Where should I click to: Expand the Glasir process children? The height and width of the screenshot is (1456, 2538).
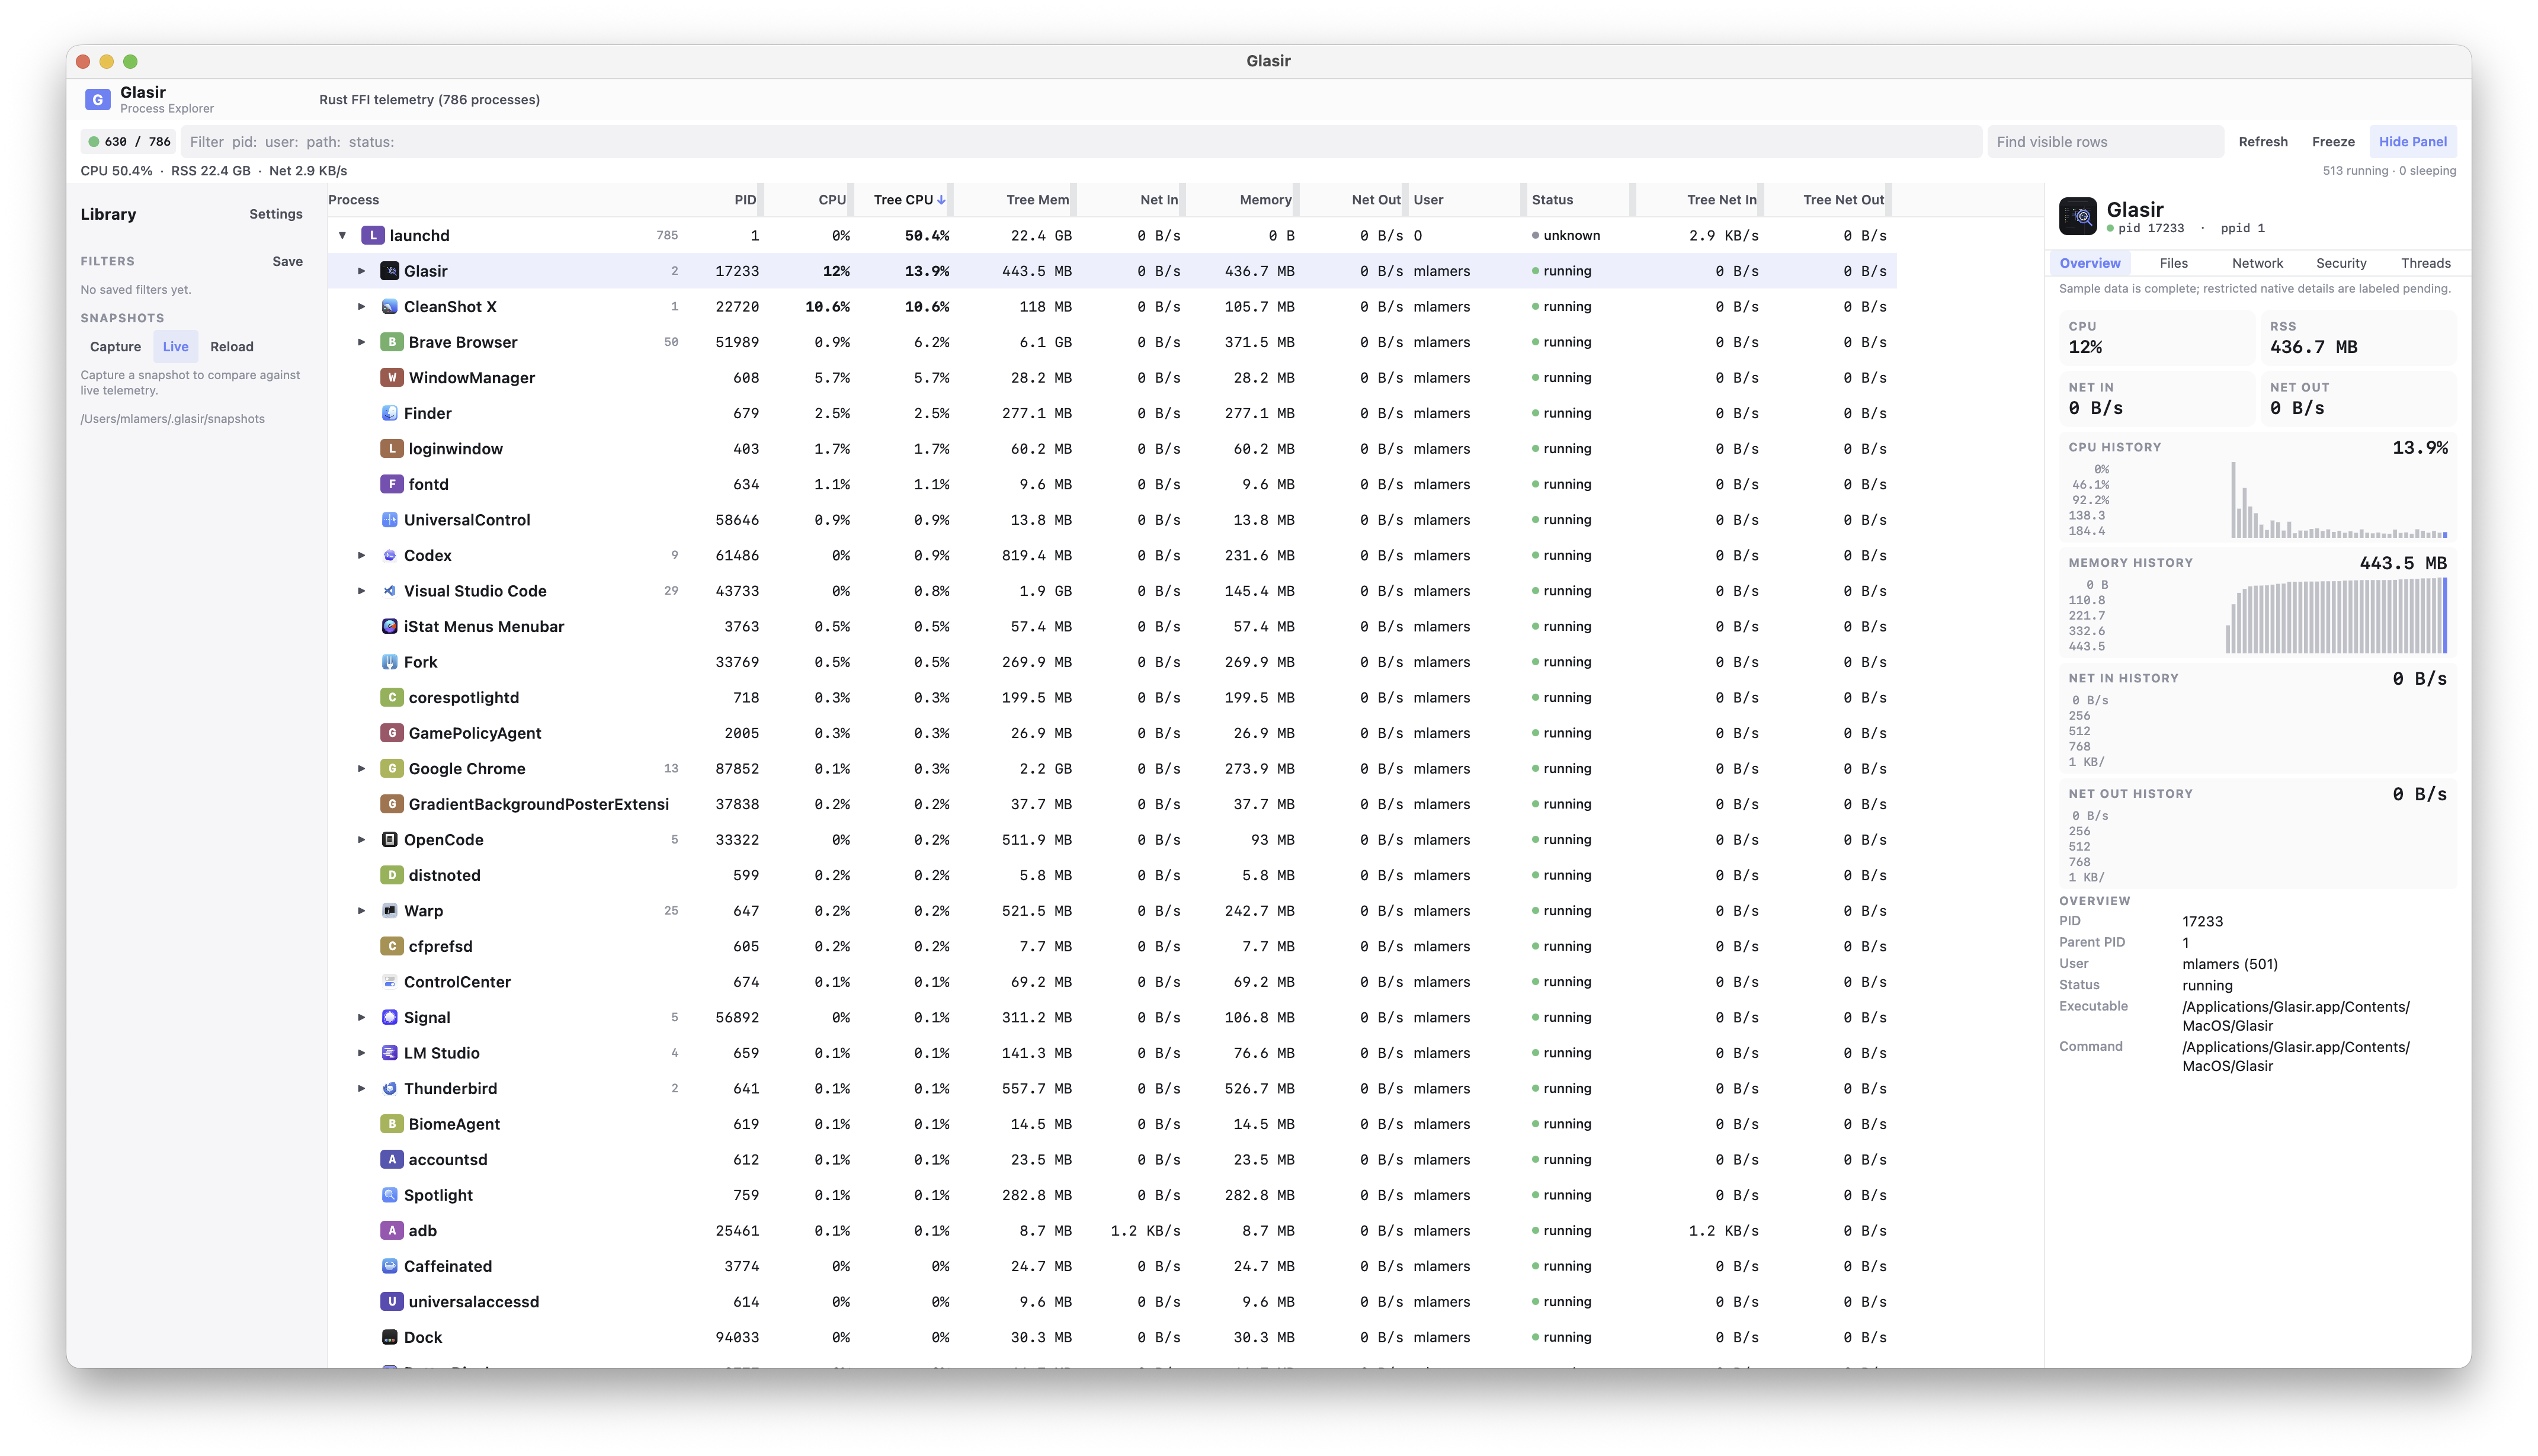361,271
